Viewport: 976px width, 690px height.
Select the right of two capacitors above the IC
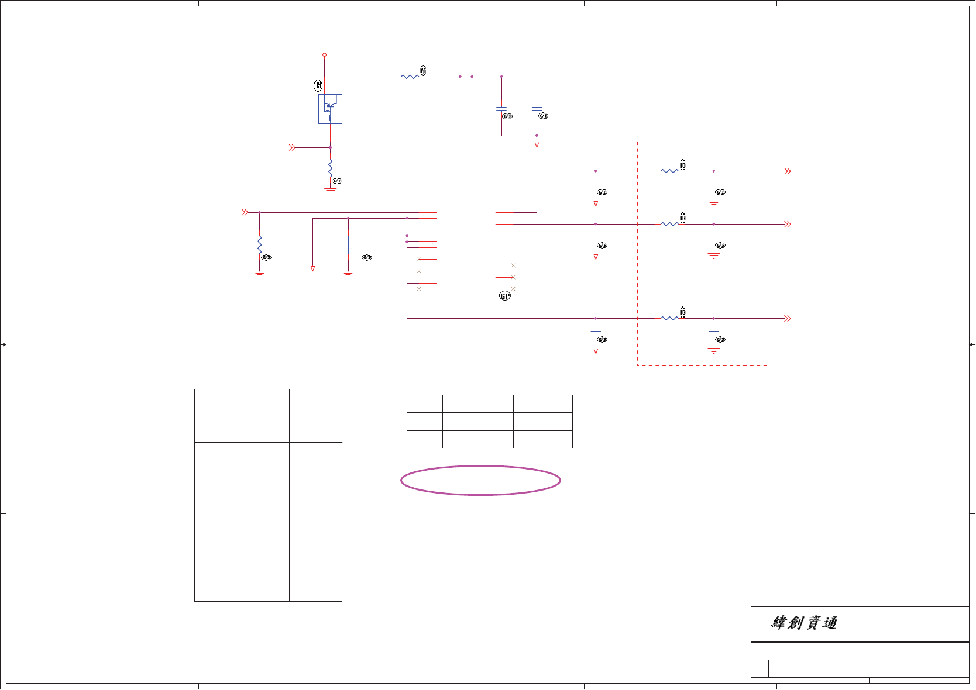point(537,109)
